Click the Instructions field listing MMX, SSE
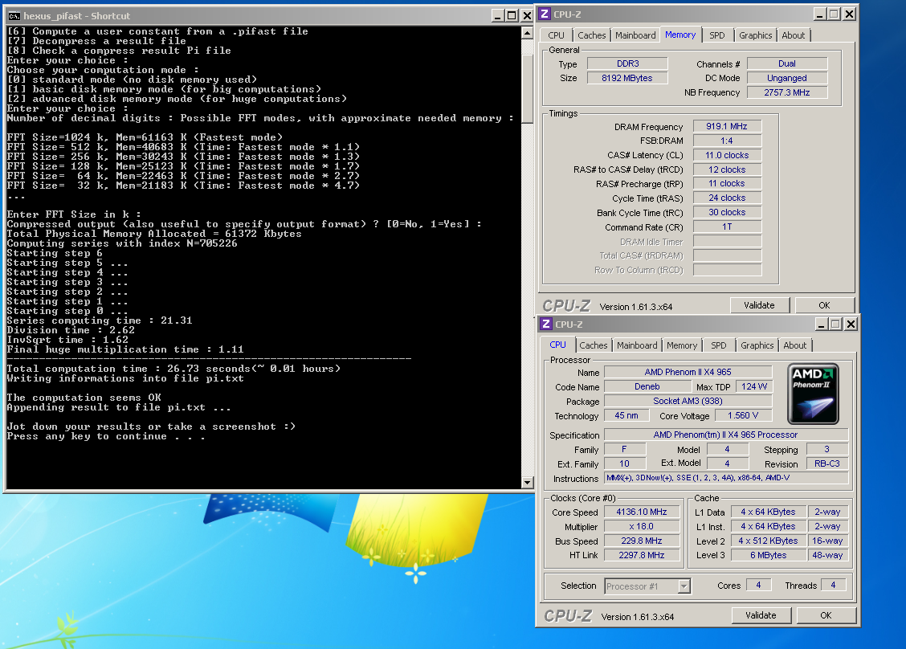 coord(726,478)
